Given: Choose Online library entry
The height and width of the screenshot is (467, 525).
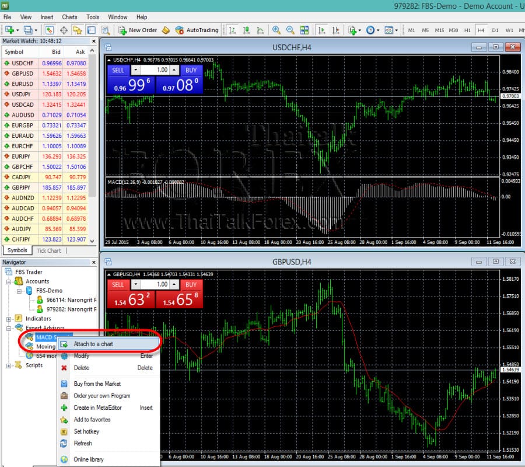Looking at the screenshot, I should [108, 459].
